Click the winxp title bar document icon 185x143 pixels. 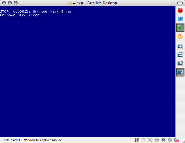69,3
